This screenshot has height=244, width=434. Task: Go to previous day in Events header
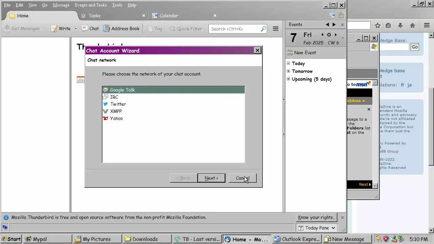click(x=327, y=24)
